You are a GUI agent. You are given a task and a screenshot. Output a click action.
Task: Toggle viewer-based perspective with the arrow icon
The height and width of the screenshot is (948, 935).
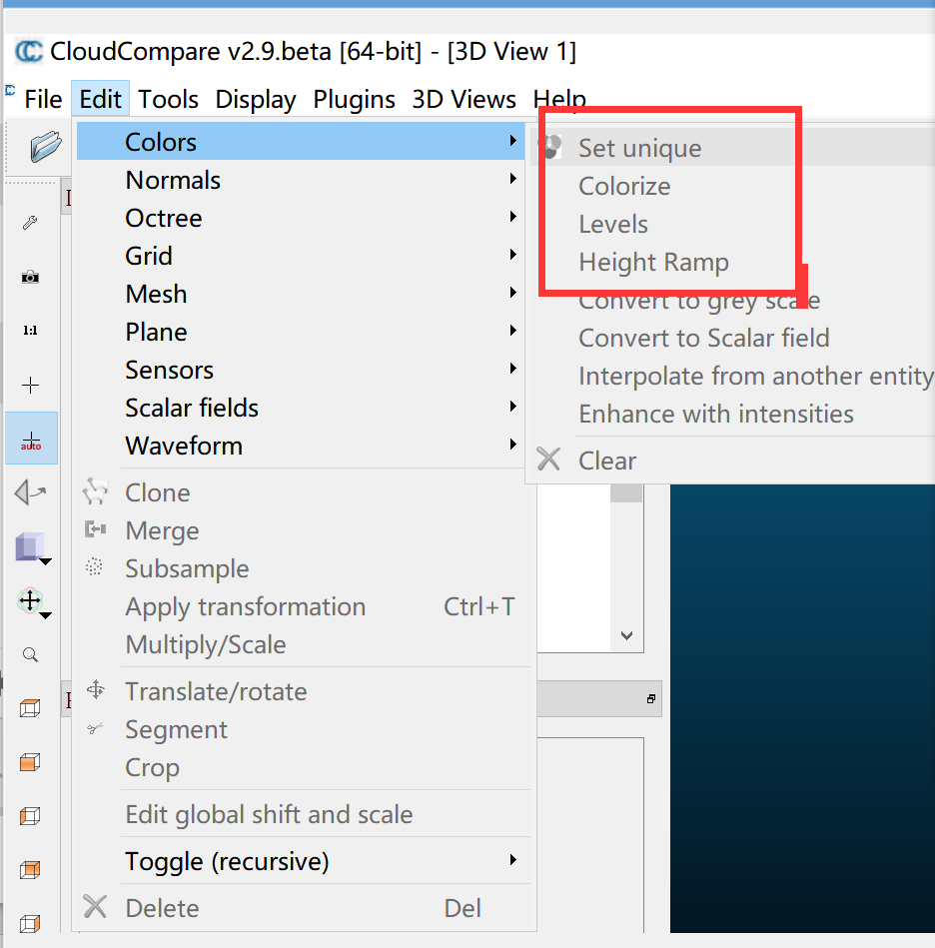click(30, 491)
